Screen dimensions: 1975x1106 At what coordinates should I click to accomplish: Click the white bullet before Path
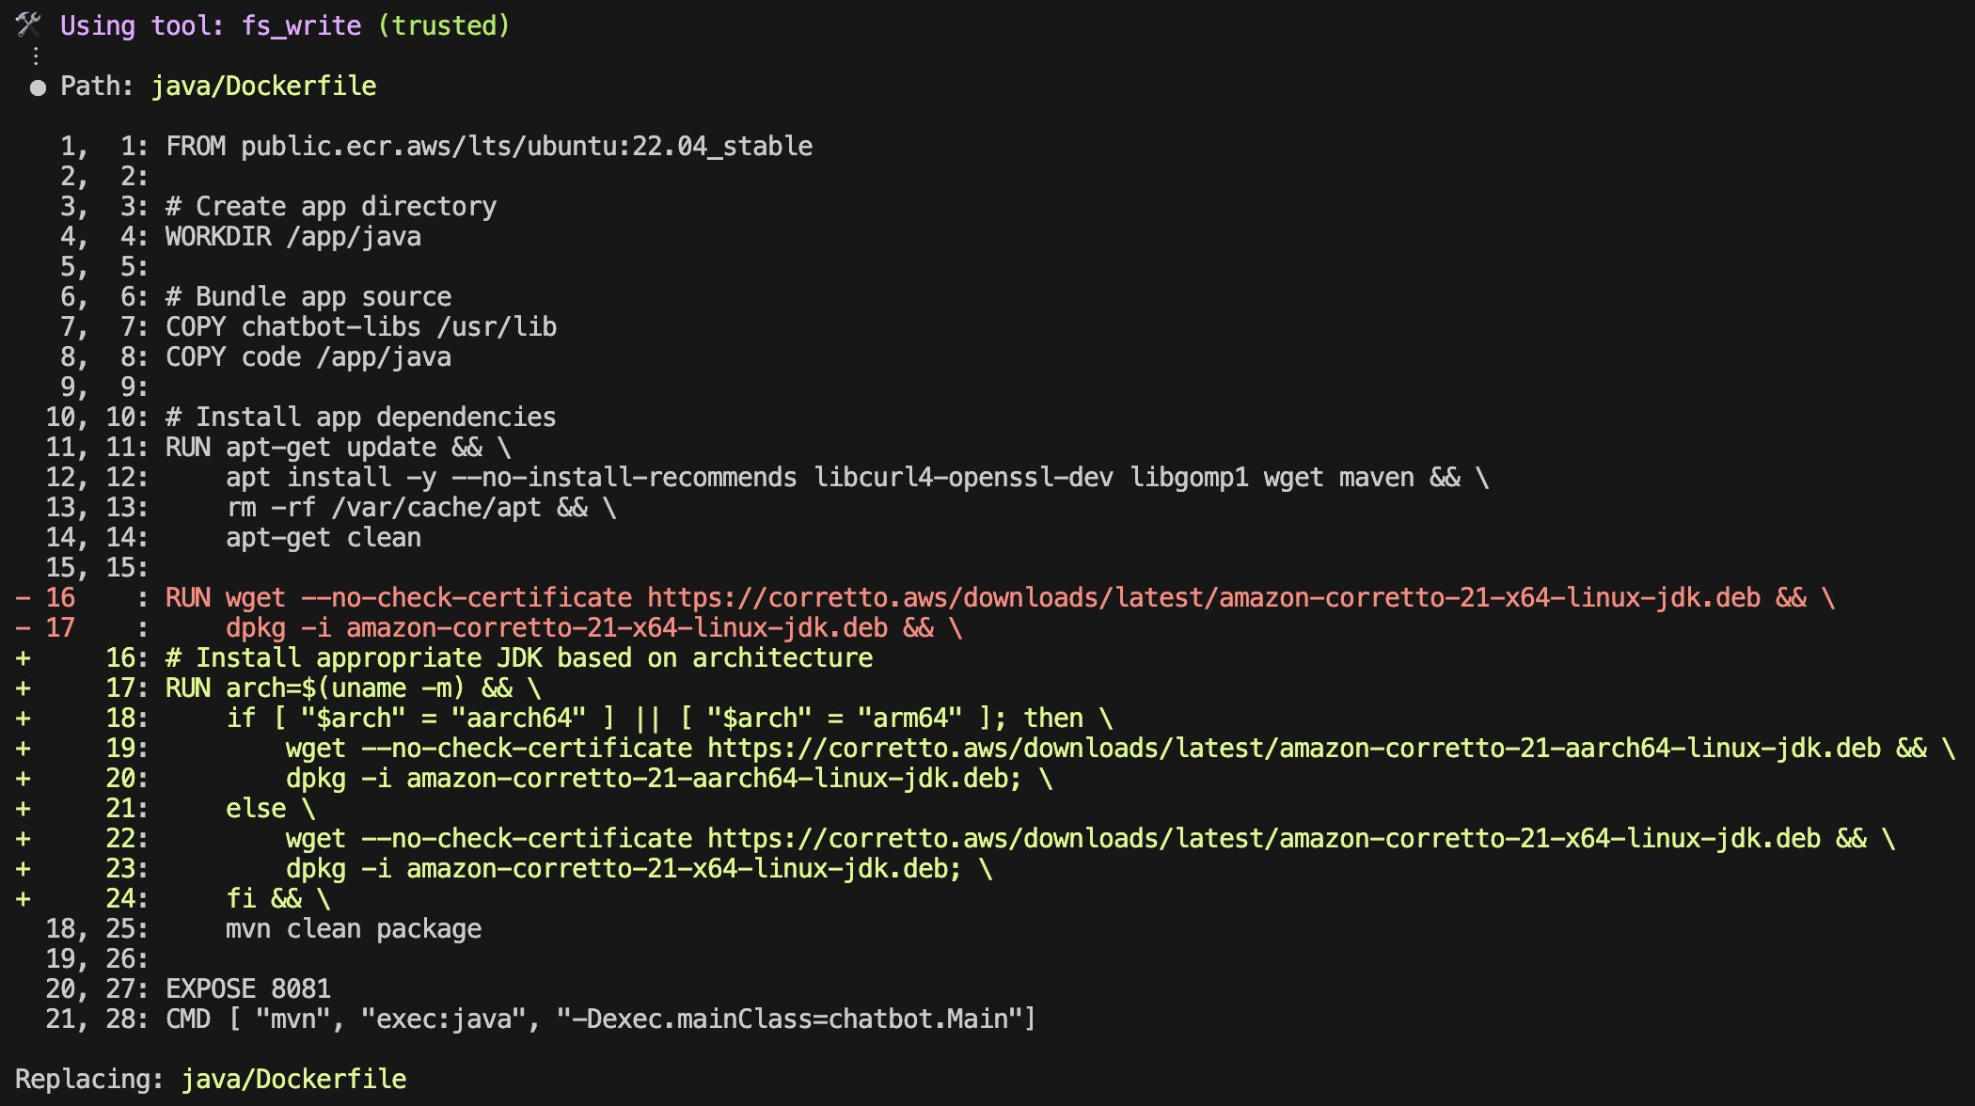click(38, 87)
